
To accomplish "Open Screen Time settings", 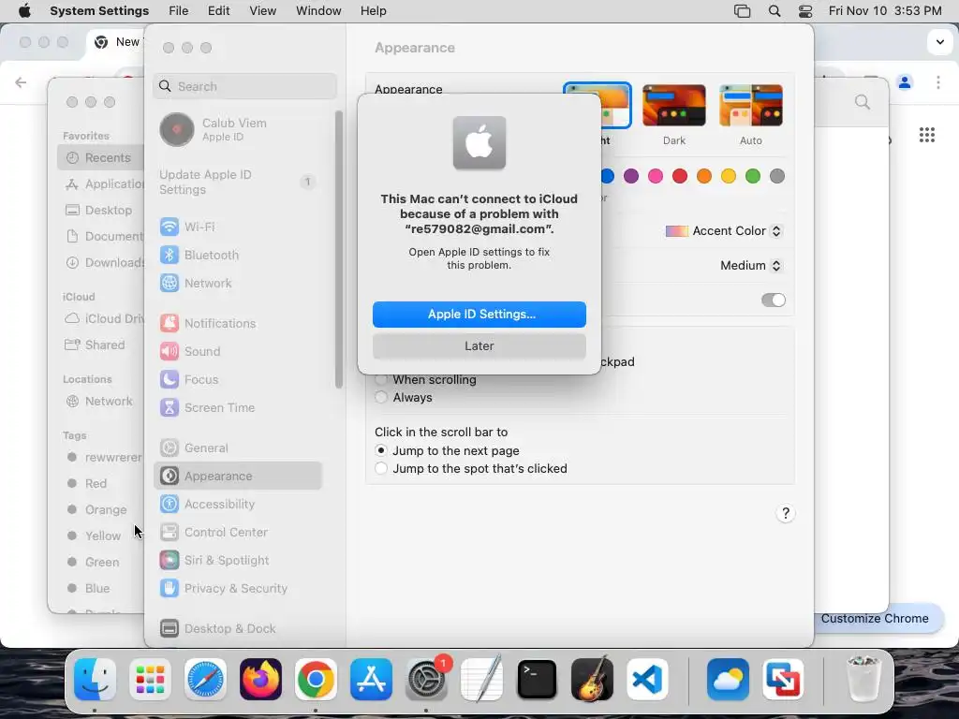I will coord(238,408).
